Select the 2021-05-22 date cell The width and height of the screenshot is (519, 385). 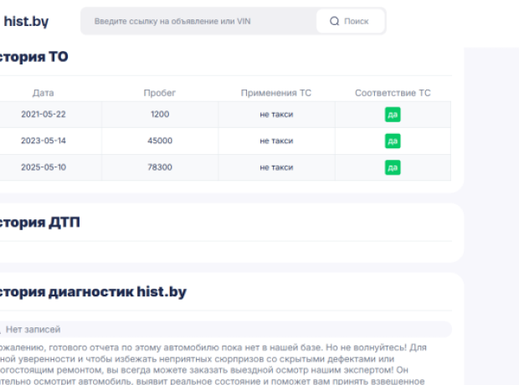(43, 115)
